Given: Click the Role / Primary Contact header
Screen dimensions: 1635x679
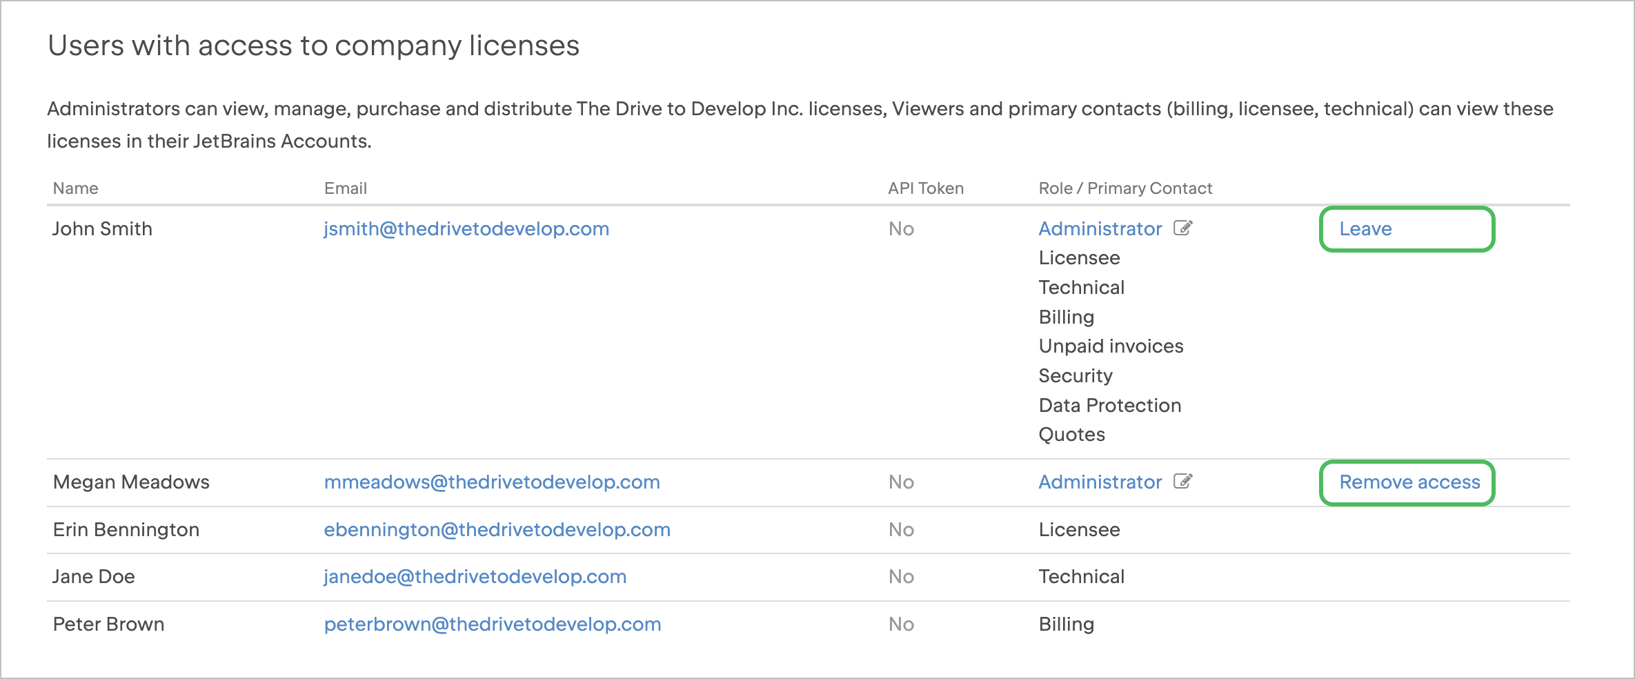Looking at the screenshot, I should tap(1125, 188).
